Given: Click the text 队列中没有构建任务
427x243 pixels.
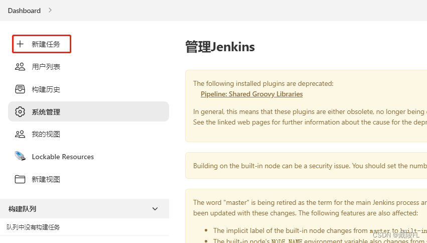Looking at the screenshot, I should (33, 227).
